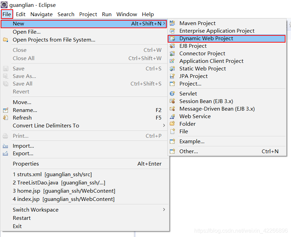Open the Project menu
Viewport: 291px width, 237px height.
(x=88, y=14)
